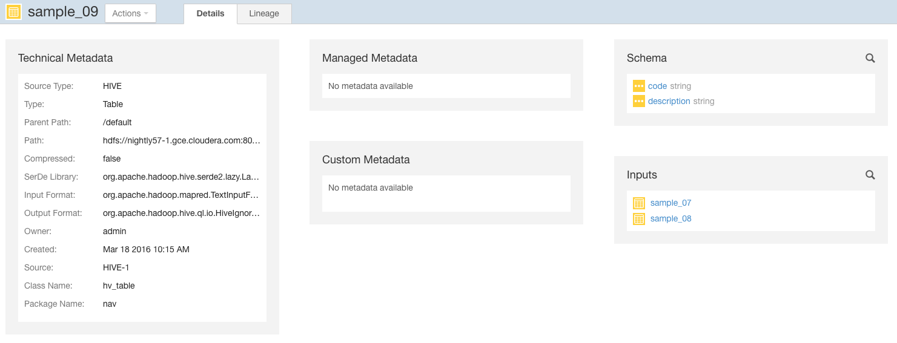Open the description schema field link
This screenshot has width=897, height=343.
[669, 101]
